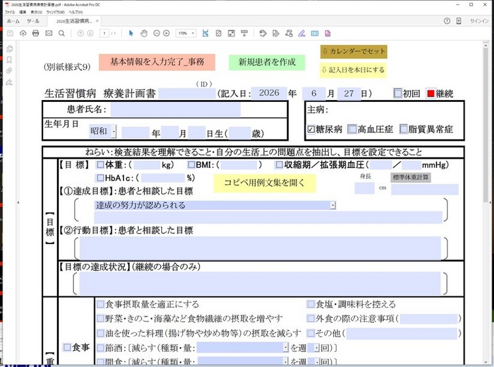The width and height of the screenshot is (494, 367).
Task: Zoom out with minus icon
Action: click(x=157, y=33)
